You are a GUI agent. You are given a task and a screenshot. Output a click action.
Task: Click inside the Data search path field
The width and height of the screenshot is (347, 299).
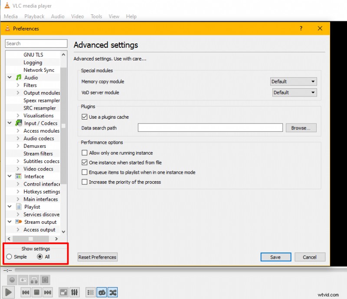click(x=210, y=127)
